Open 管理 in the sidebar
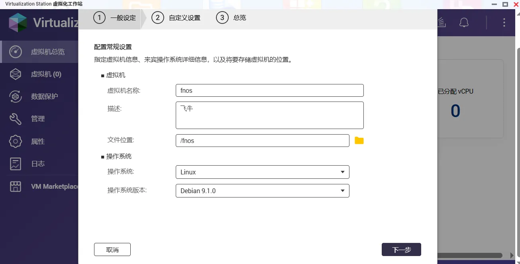Screen dimensions: 520x264 [39, 119]
